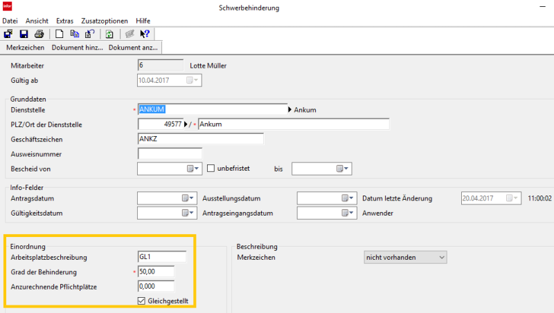554x313 pixels.
Task: Open the Ansicht menu
Action: [37, 21]
